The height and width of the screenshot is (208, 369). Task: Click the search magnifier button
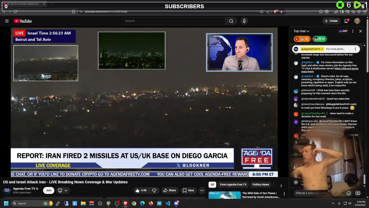tap(231, 21)
